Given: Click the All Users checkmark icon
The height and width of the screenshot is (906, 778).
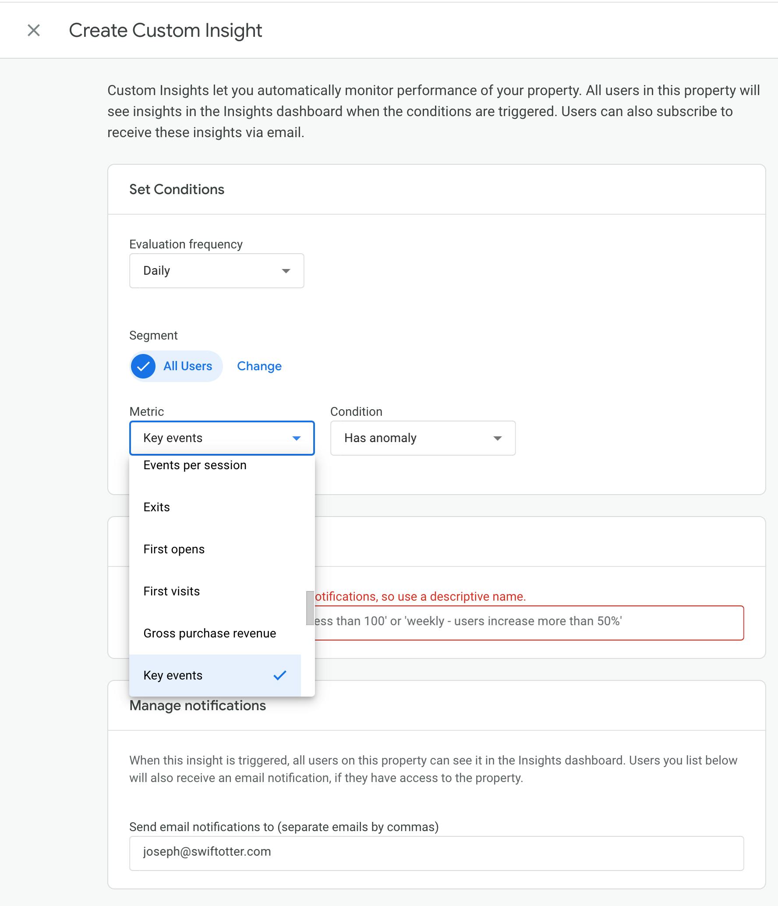Looking at the screenshot, I should [143, 366].
